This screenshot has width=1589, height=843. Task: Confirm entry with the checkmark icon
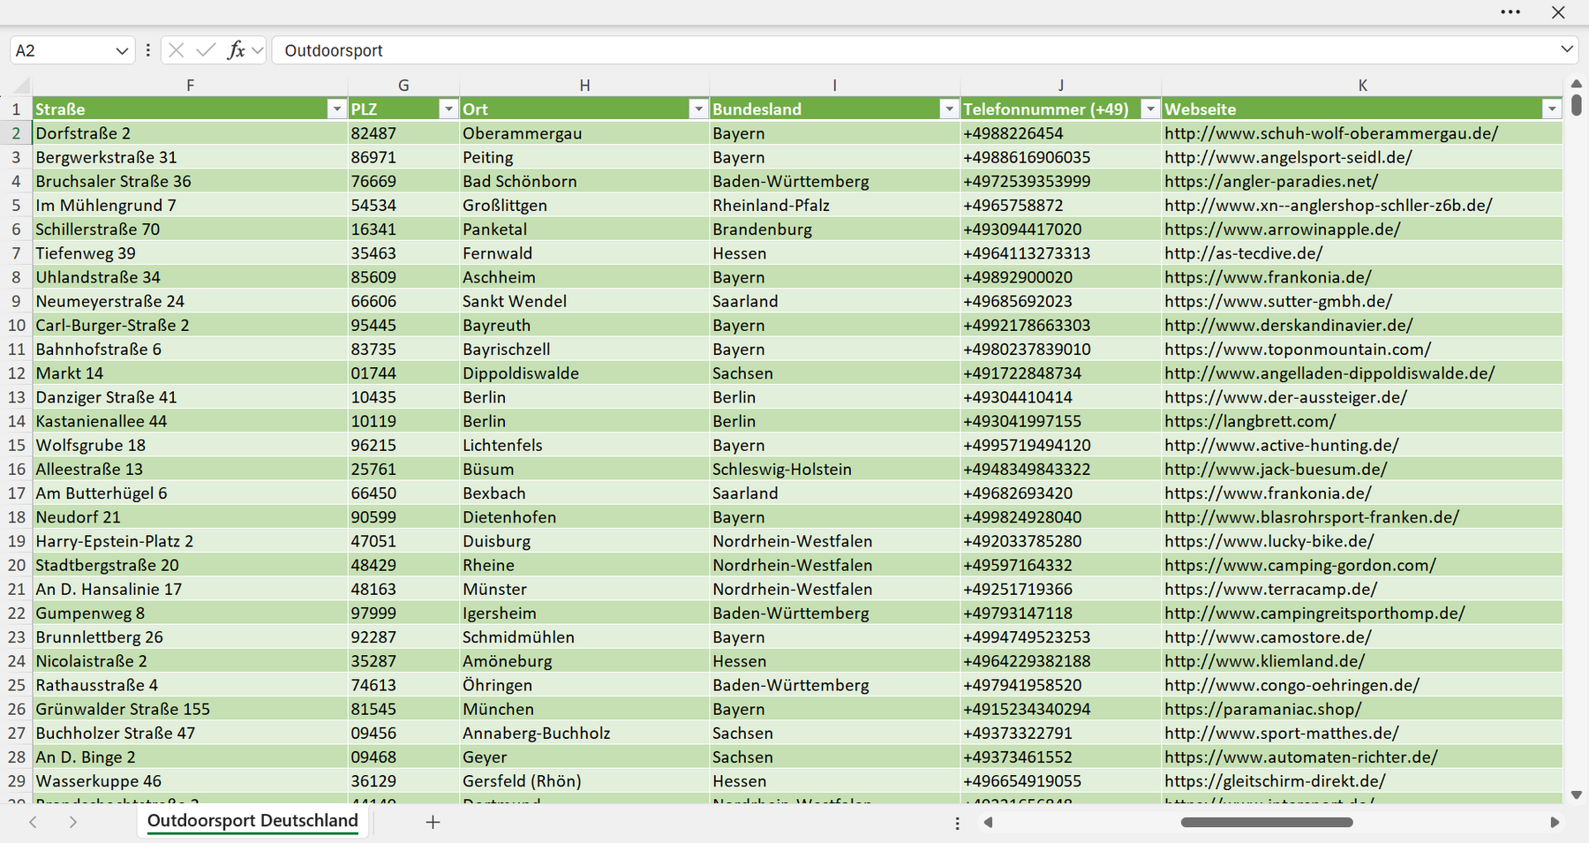(206, 50)
